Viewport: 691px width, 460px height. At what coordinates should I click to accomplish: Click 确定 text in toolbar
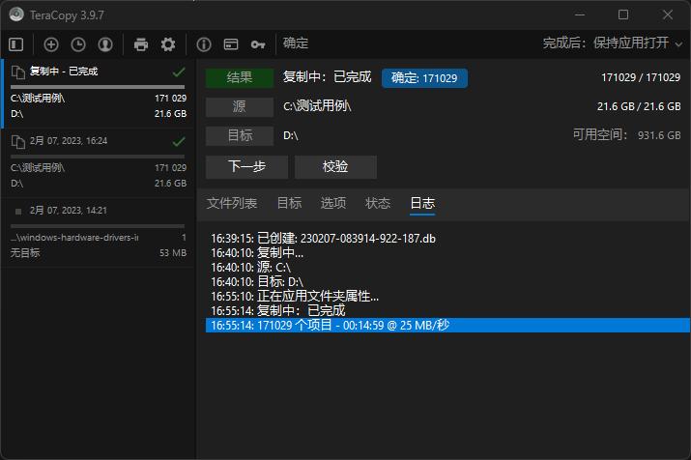point(296,43)
